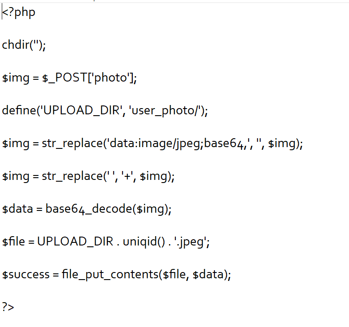The height and width of the screenshot is (327, 349).
Task: Click the $_POST text in the code
Action: 65,78
